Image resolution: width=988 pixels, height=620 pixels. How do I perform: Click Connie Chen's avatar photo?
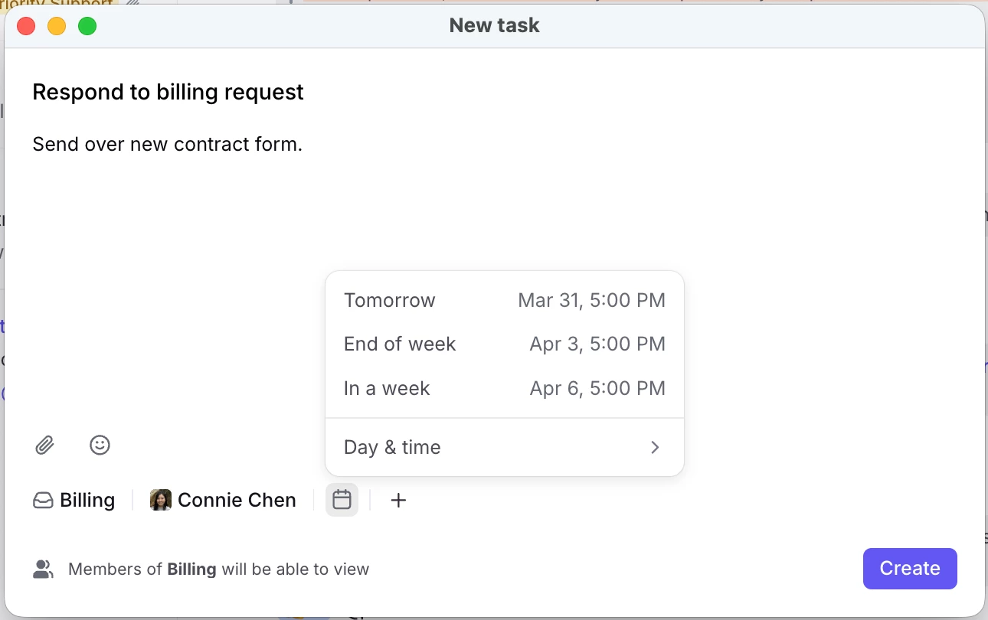tap(161, 500)
